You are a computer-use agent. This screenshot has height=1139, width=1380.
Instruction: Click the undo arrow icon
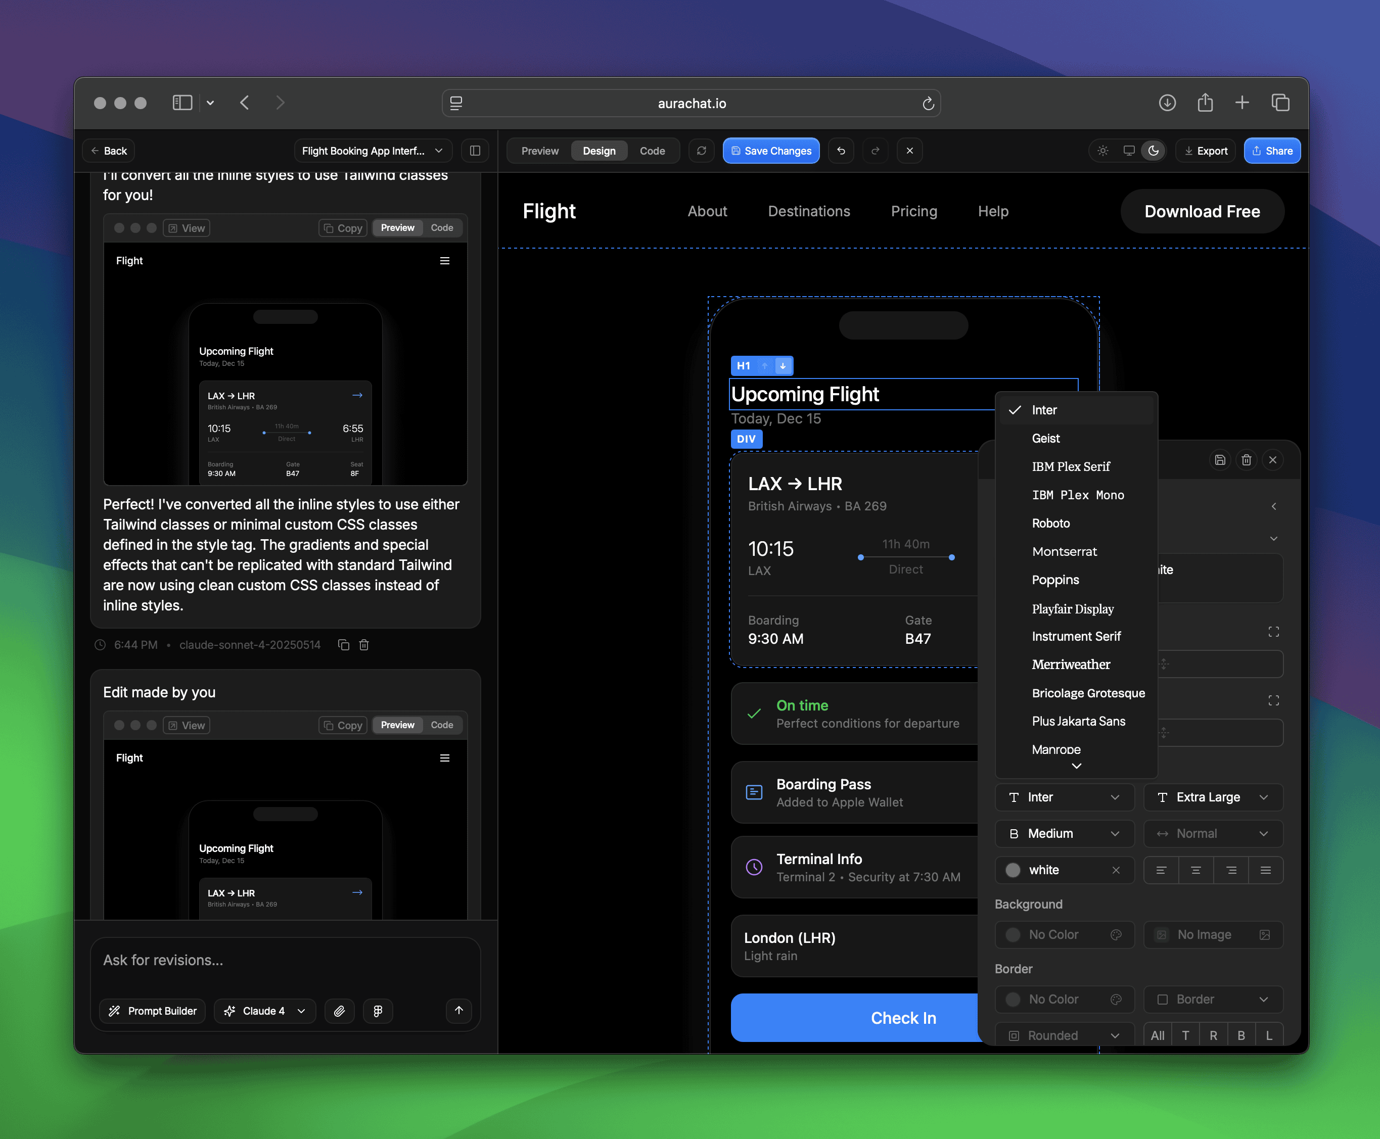click(x=841, y=151)
